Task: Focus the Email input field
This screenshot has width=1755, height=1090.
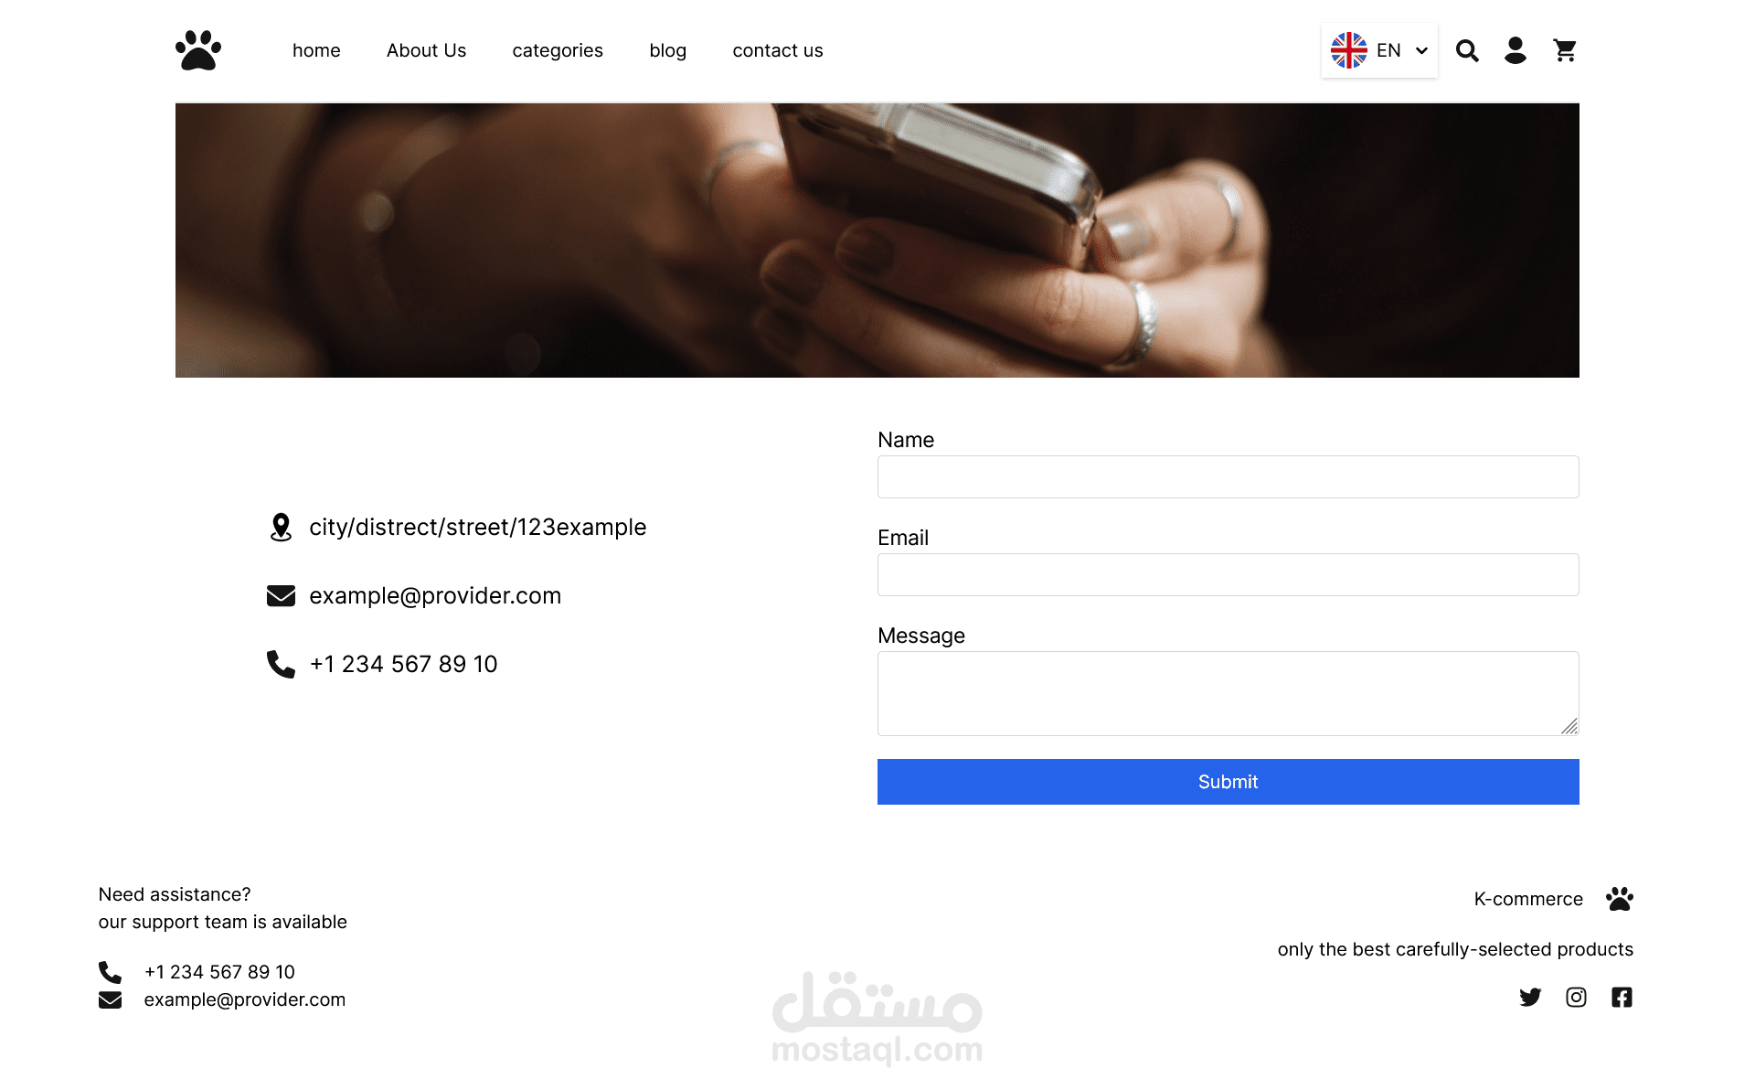Action: tap(1228, 574)
